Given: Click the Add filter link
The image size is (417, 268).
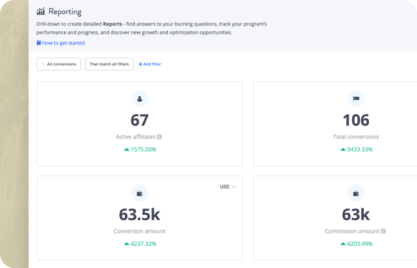Looking at the screenshot, I should click(x=150, y=64).
